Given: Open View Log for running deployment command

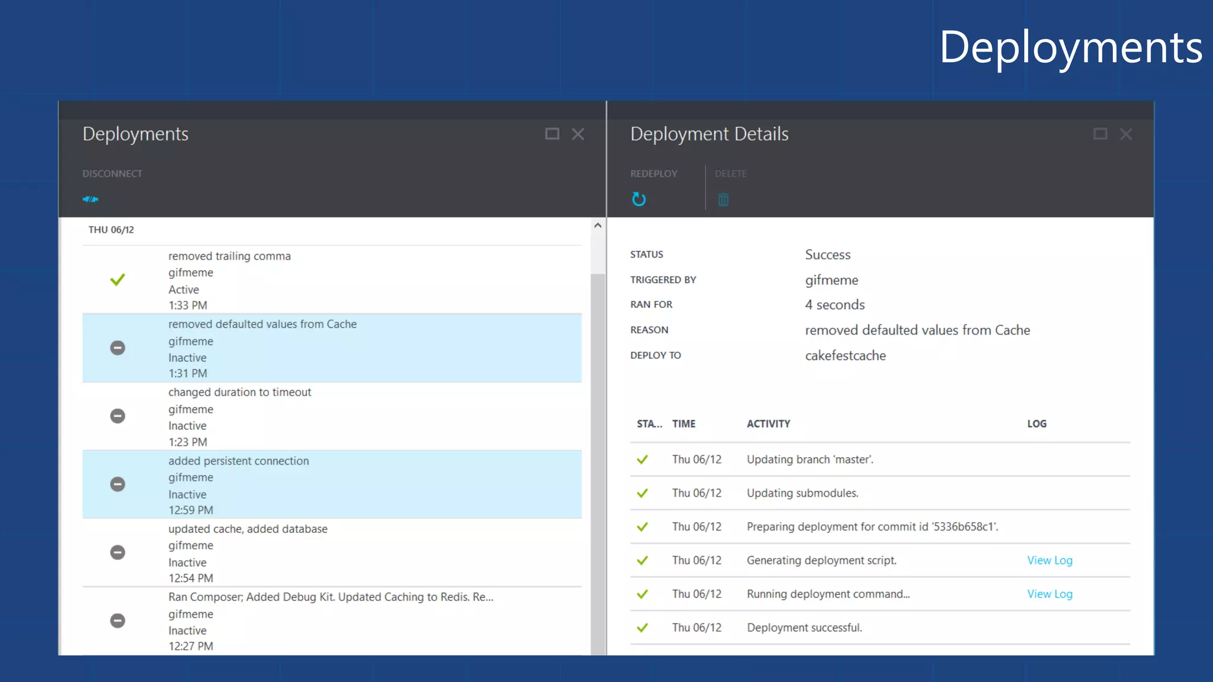Looking at the screenshot, I should point(1050,594).
